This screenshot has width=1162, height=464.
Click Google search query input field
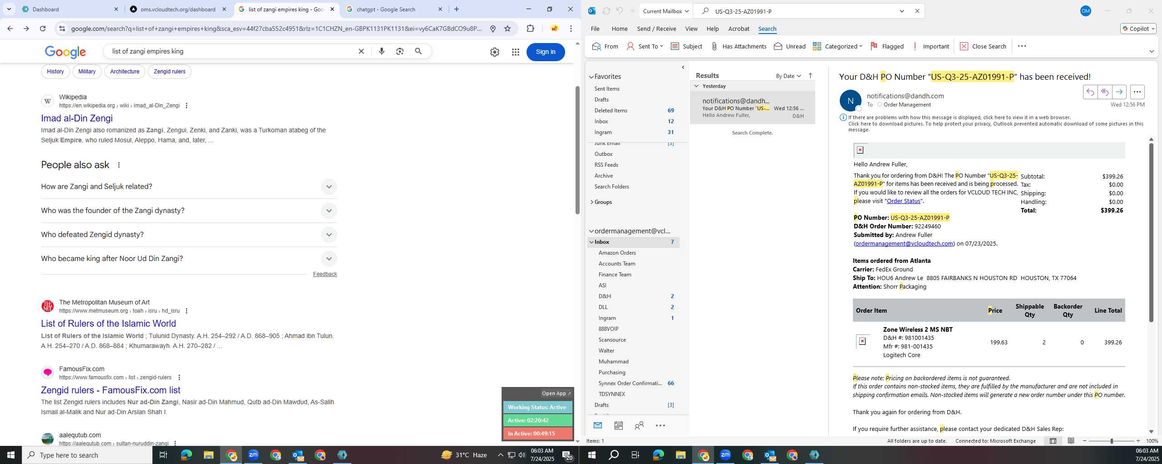231,51
